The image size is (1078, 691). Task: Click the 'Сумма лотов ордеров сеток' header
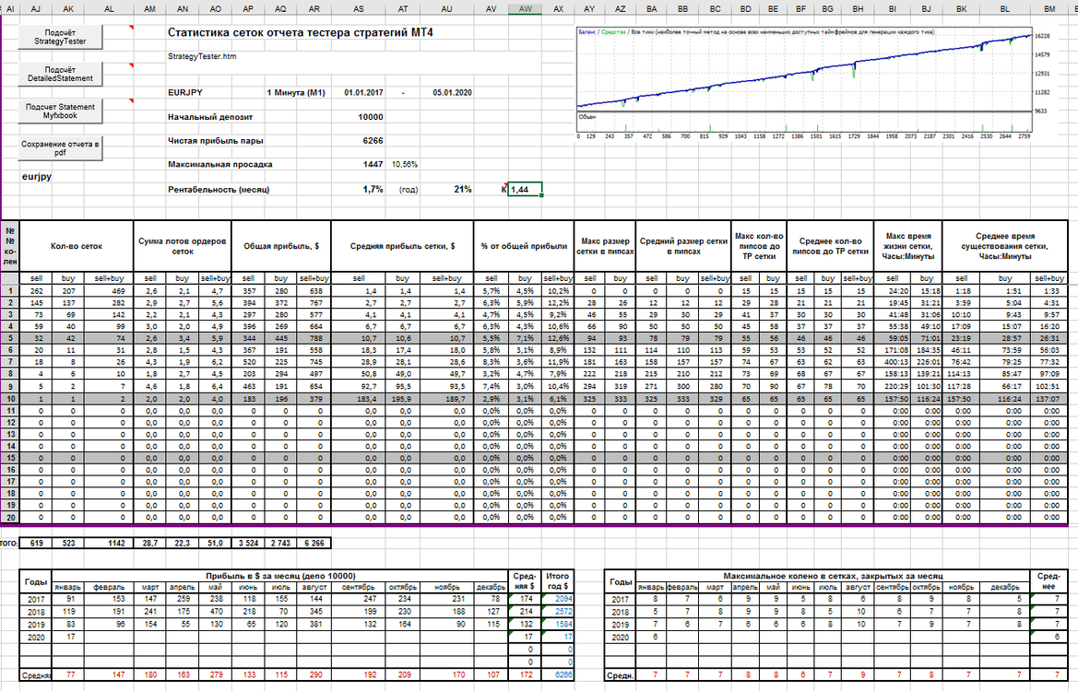click(x=183, y=246)
